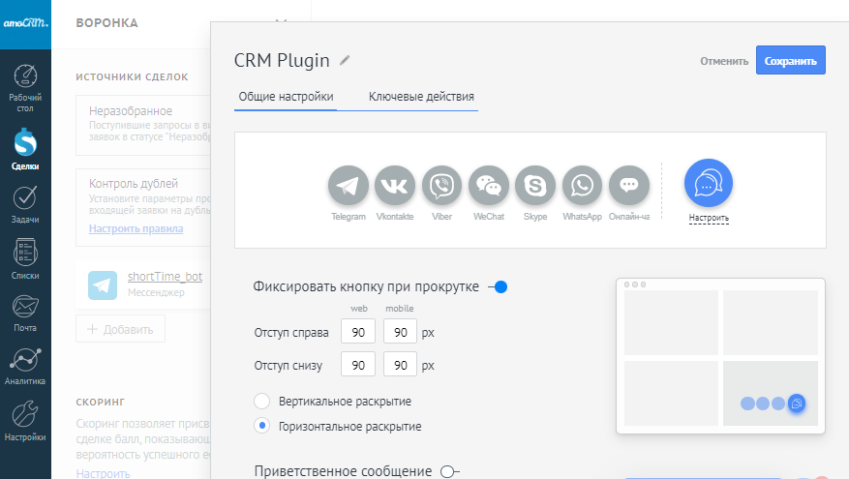Open Сделки section in sidebar

pyautogui.click(x=25, y=150)
